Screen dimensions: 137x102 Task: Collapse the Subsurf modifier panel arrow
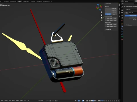[125, 13]
